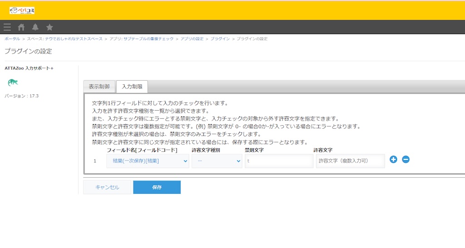The width and height of the screenshot is (465, 248).
Task: Follow the アプリの設定 breadcrumb link
Action: pos(192,39)
